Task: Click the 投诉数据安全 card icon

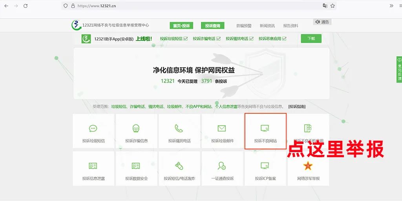Action: pyautogui.click(x=136, y=166)
